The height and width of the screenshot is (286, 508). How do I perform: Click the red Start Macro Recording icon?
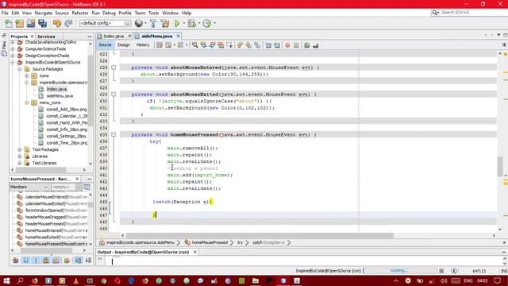tap(287, 45)
